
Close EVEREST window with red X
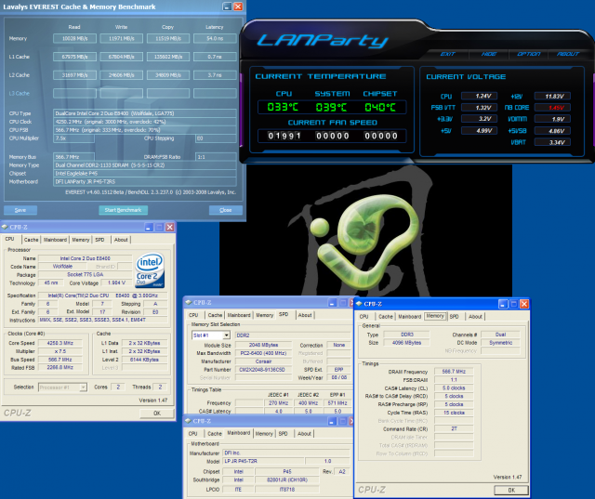coord(238,7)
